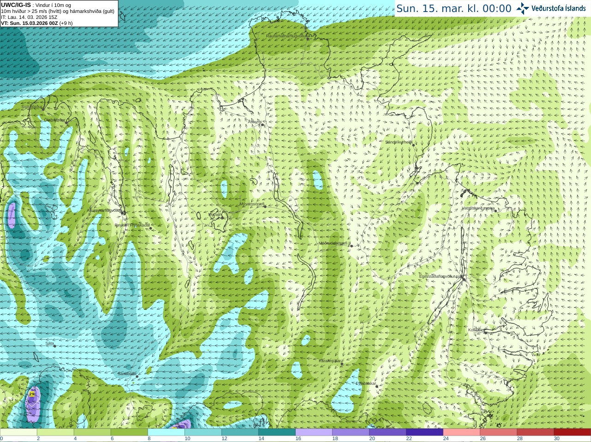The height and width of the screenshot is (442, 591).
Task: Pick the 4–6 m/s legend color
Action: tap(92, 432)
